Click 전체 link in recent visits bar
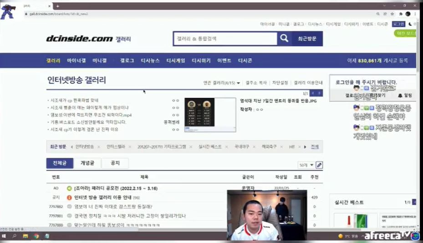Screen dimensions: 423x243 [315, 147]
